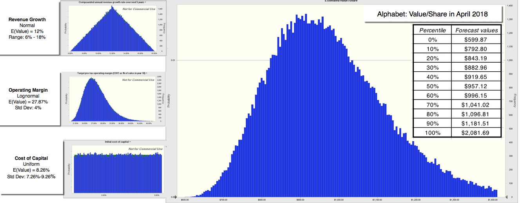The image size is (520, 203).
Task: Click the 'E(Value) = 8.26%' label
Action: tap(31, 170)
